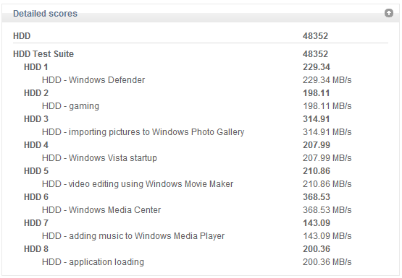Select HDD - gaming entry
The image size is (402, 278).
click(70, 106)
